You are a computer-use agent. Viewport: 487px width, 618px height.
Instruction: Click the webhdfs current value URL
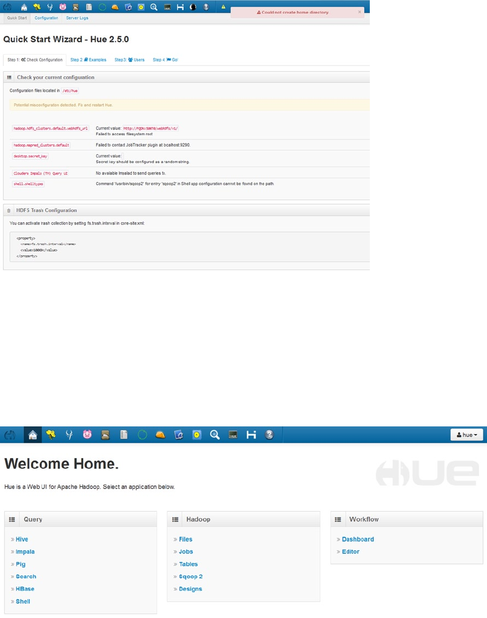point(151,128)
